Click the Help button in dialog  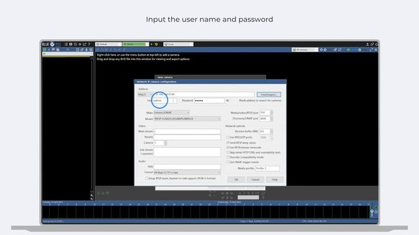point(274,180)
